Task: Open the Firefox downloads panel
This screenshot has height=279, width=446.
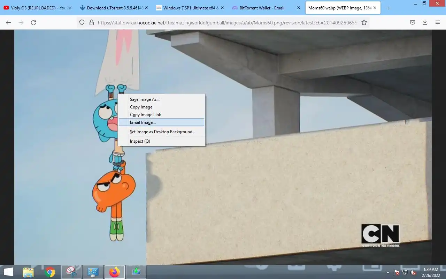Action: [425, 22]
